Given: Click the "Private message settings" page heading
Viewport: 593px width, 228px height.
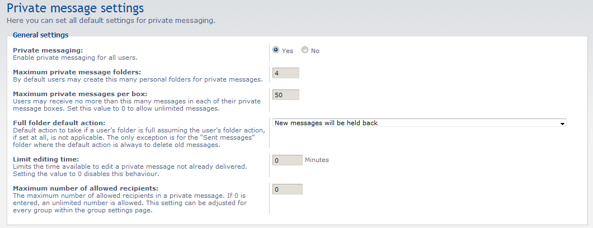Looking at the screenshot, I should point(75,8).
